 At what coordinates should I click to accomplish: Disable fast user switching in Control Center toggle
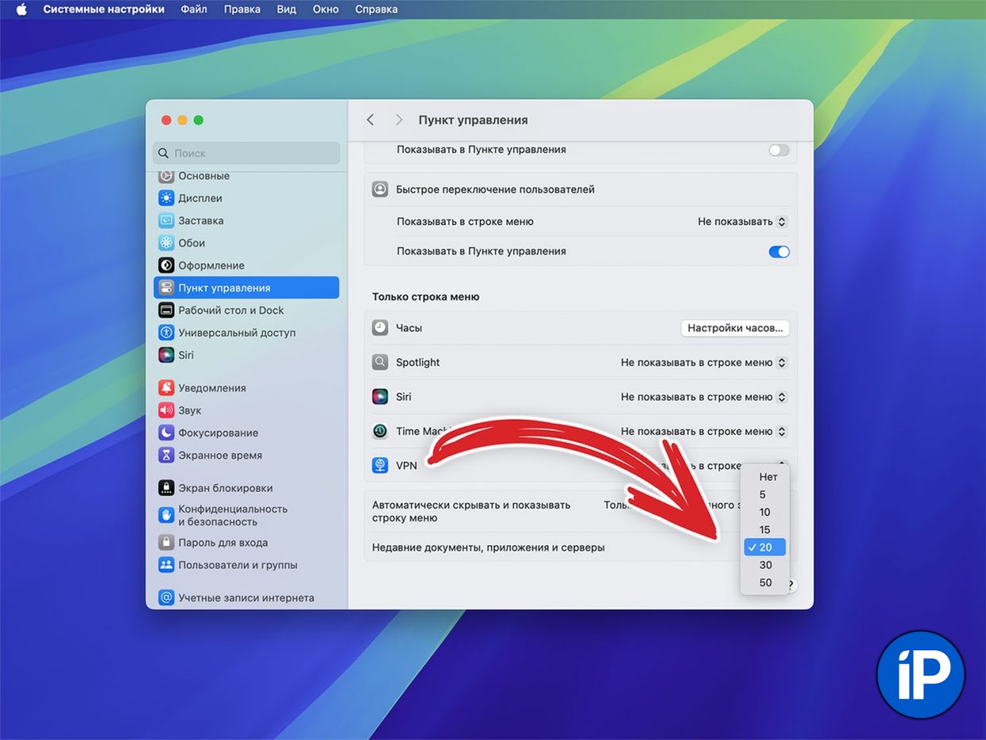(779, 251)
